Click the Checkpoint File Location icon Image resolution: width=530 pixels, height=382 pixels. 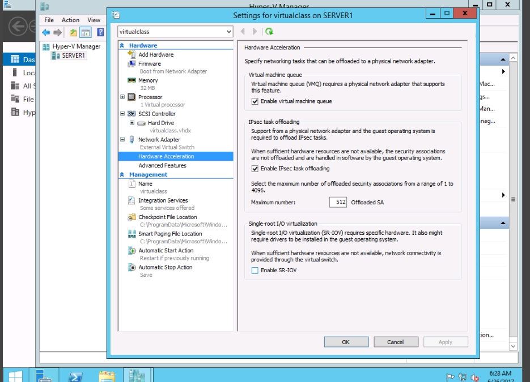point(132,217)
